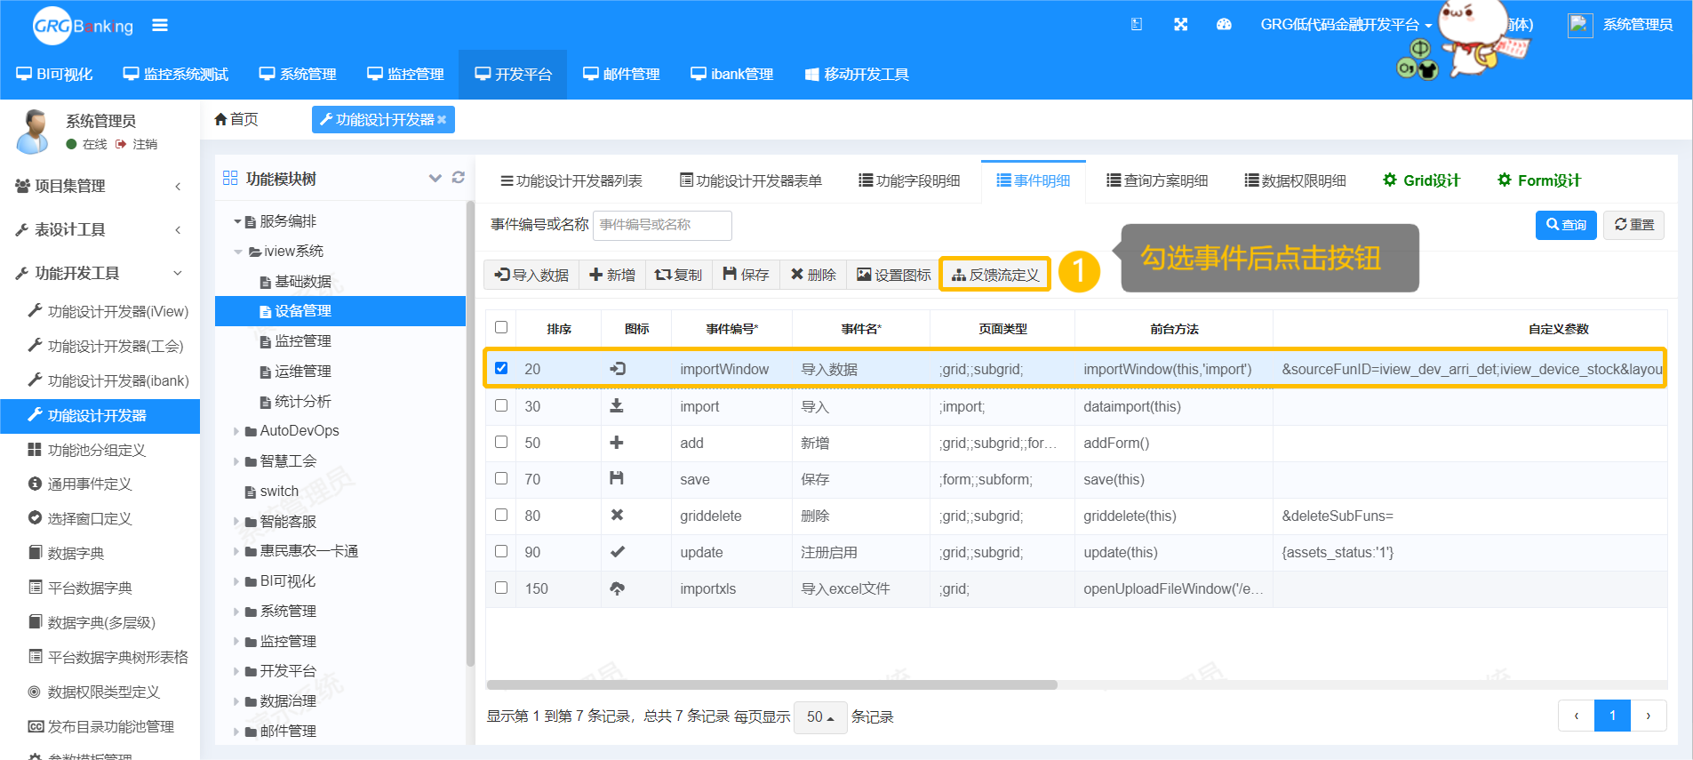Check the import row checkbox
Screen dimensions: 1693x760
[x=501, y=405]
